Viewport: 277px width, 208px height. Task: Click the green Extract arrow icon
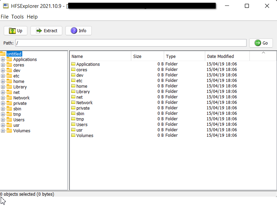tap(39, 31)
